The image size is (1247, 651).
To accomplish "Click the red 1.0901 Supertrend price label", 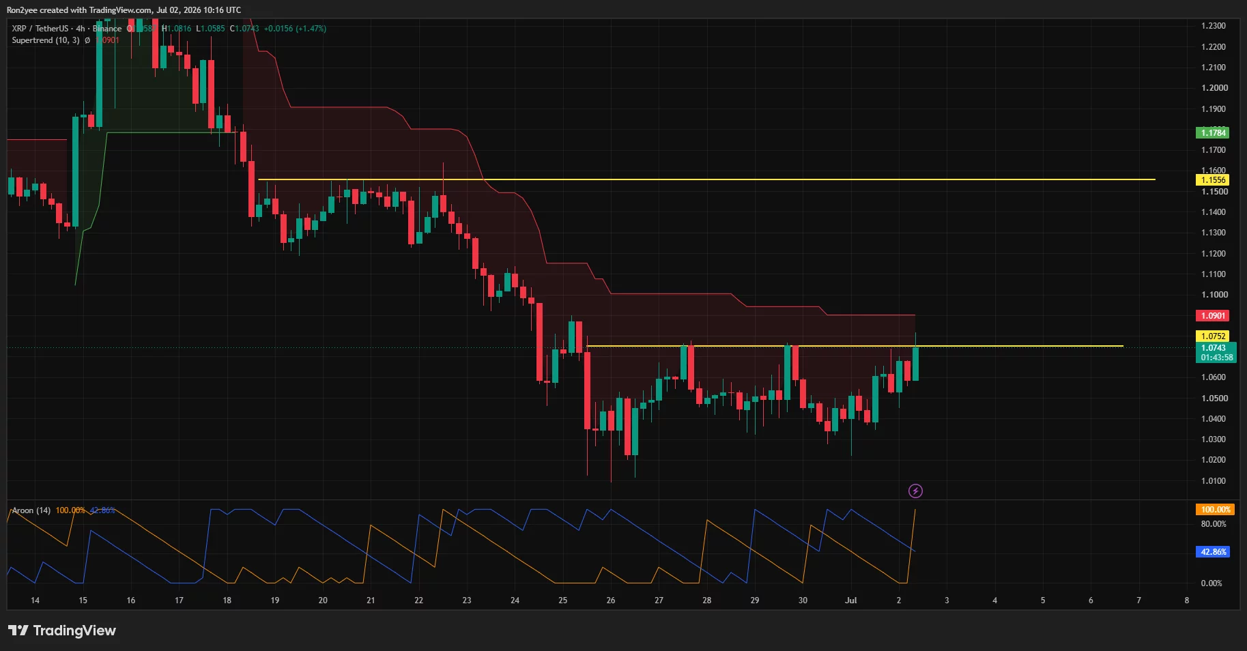I will (x=1213, y=315).
